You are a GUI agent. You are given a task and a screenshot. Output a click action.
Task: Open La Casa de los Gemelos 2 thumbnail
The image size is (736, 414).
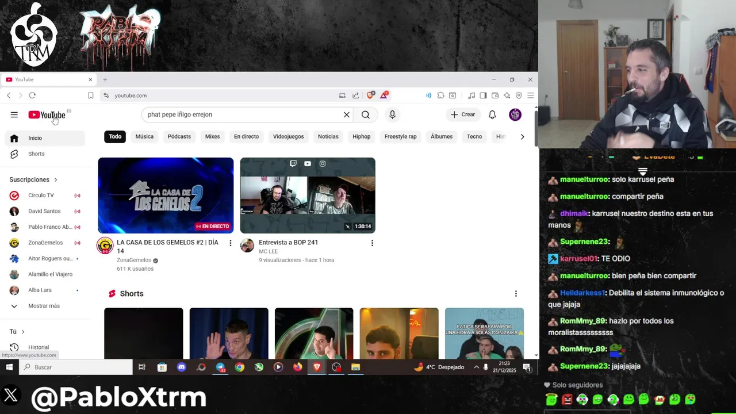[166, 195]
